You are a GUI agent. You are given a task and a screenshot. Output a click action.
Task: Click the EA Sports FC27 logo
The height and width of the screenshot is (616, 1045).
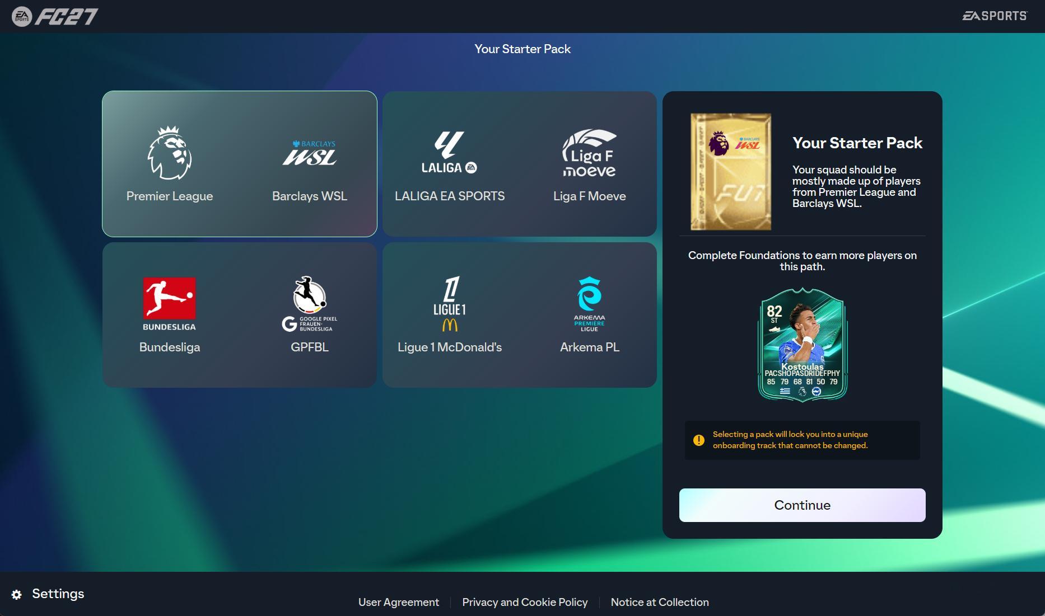coord(55,16)
